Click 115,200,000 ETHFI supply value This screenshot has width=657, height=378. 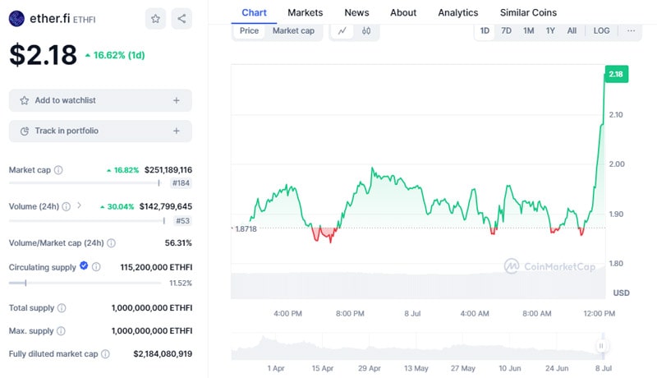pos(156,267)
